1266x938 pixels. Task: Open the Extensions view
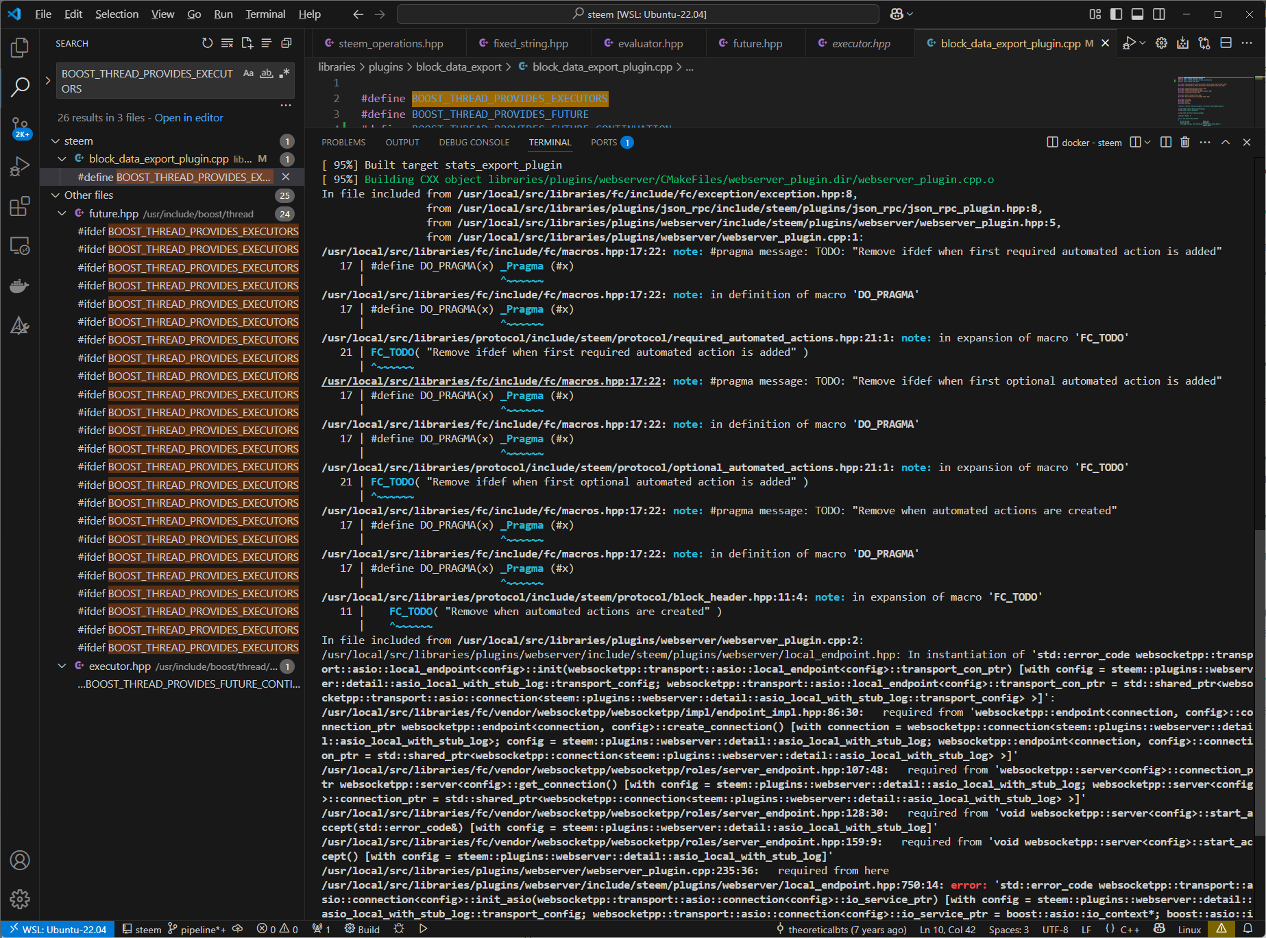[x=20, y=206]
